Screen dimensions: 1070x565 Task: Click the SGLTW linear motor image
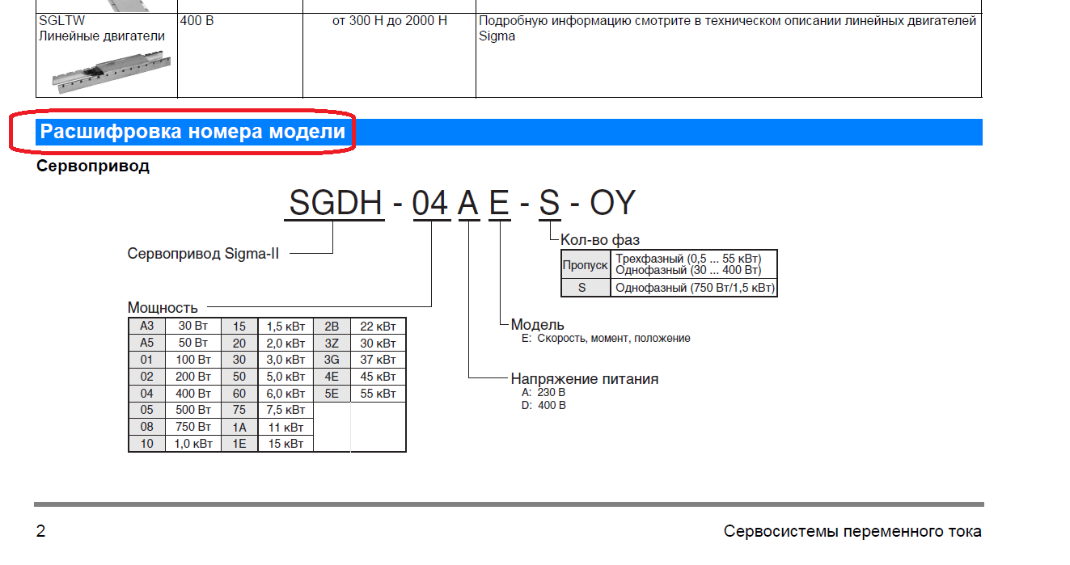click(112, 71)
